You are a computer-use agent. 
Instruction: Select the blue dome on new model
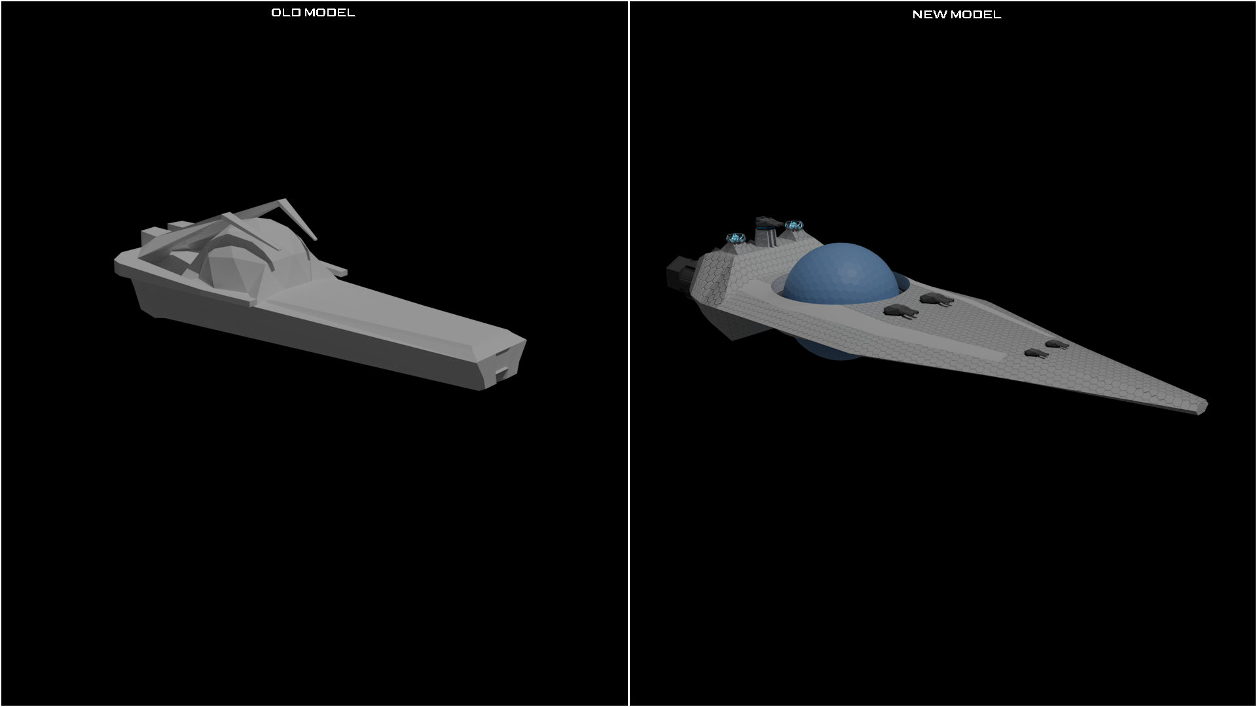pyautogui.click(x=841, y=275)
